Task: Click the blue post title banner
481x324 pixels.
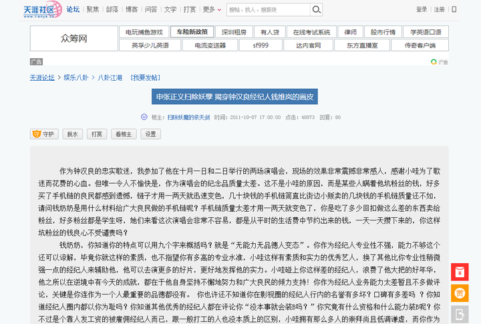Action: 234,97
